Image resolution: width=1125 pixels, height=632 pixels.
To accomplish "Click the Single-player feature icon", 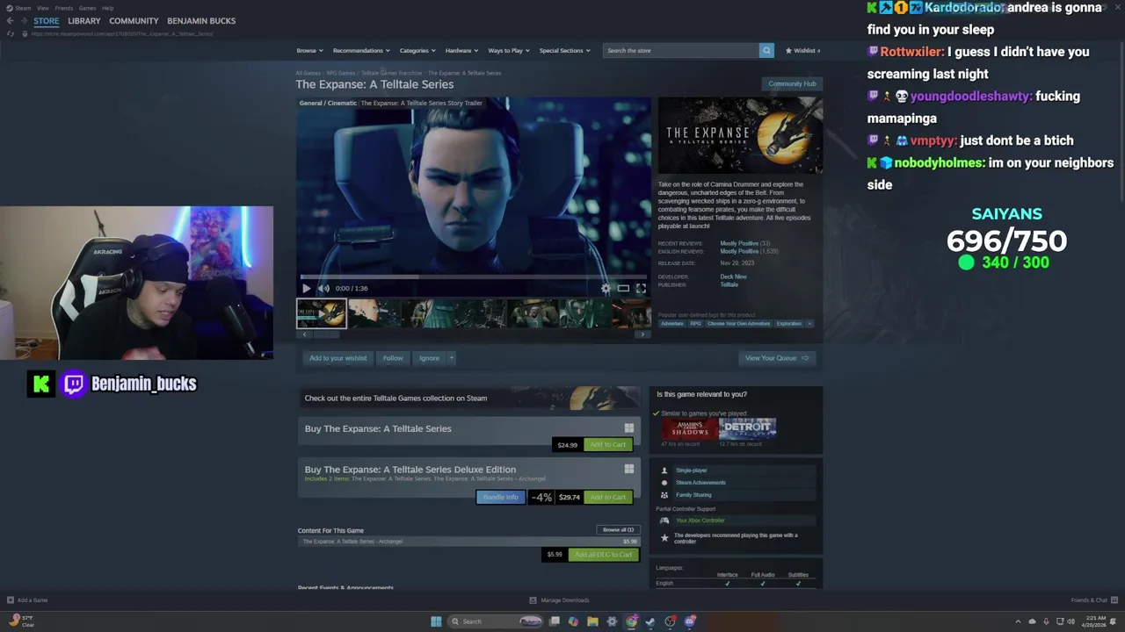I will coord(664,470).
